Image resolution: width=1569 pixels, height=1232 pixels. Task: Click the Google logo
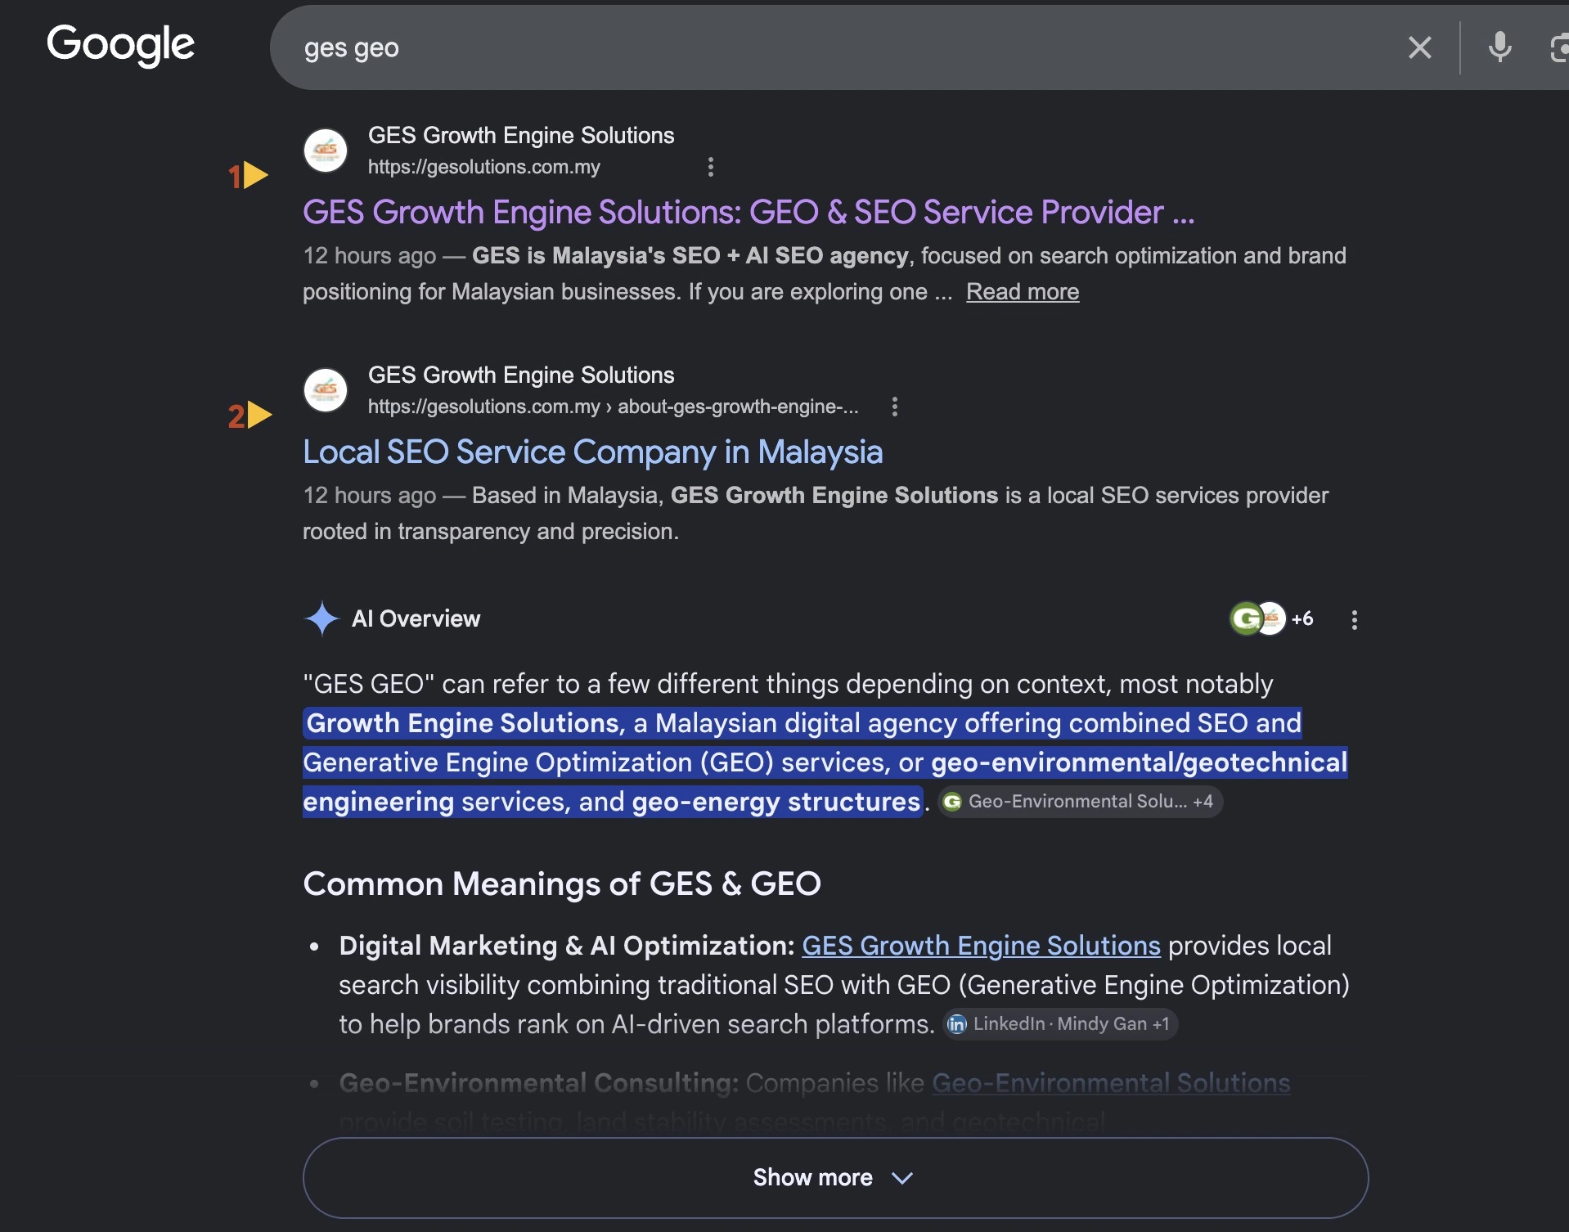[x=120, y=45]
